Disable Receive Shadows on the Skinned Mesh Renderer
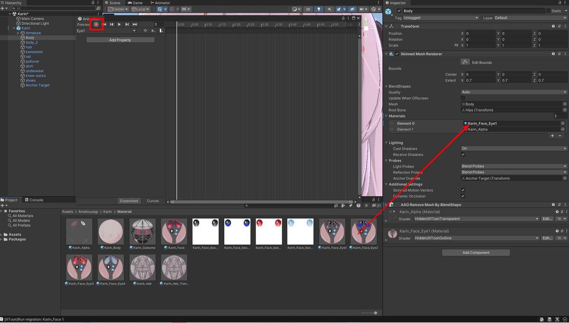569x323 pixels. pos(464,154)
